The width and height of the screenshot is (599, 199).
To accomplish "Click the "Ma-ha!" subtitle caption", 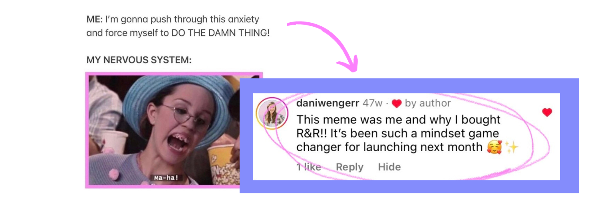I will [x=166, y=178].
